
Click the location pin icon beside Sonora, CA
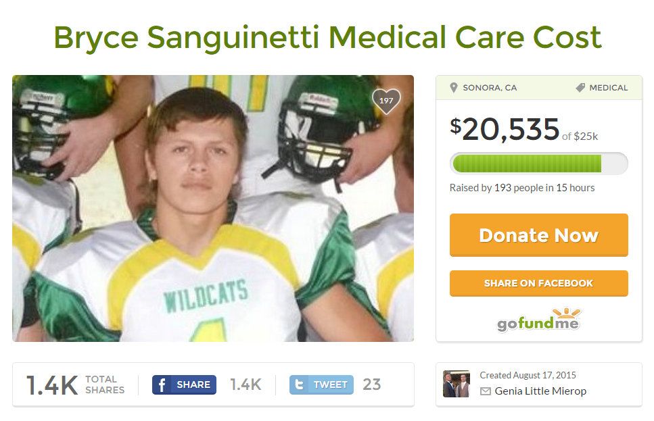coord(454,88)
